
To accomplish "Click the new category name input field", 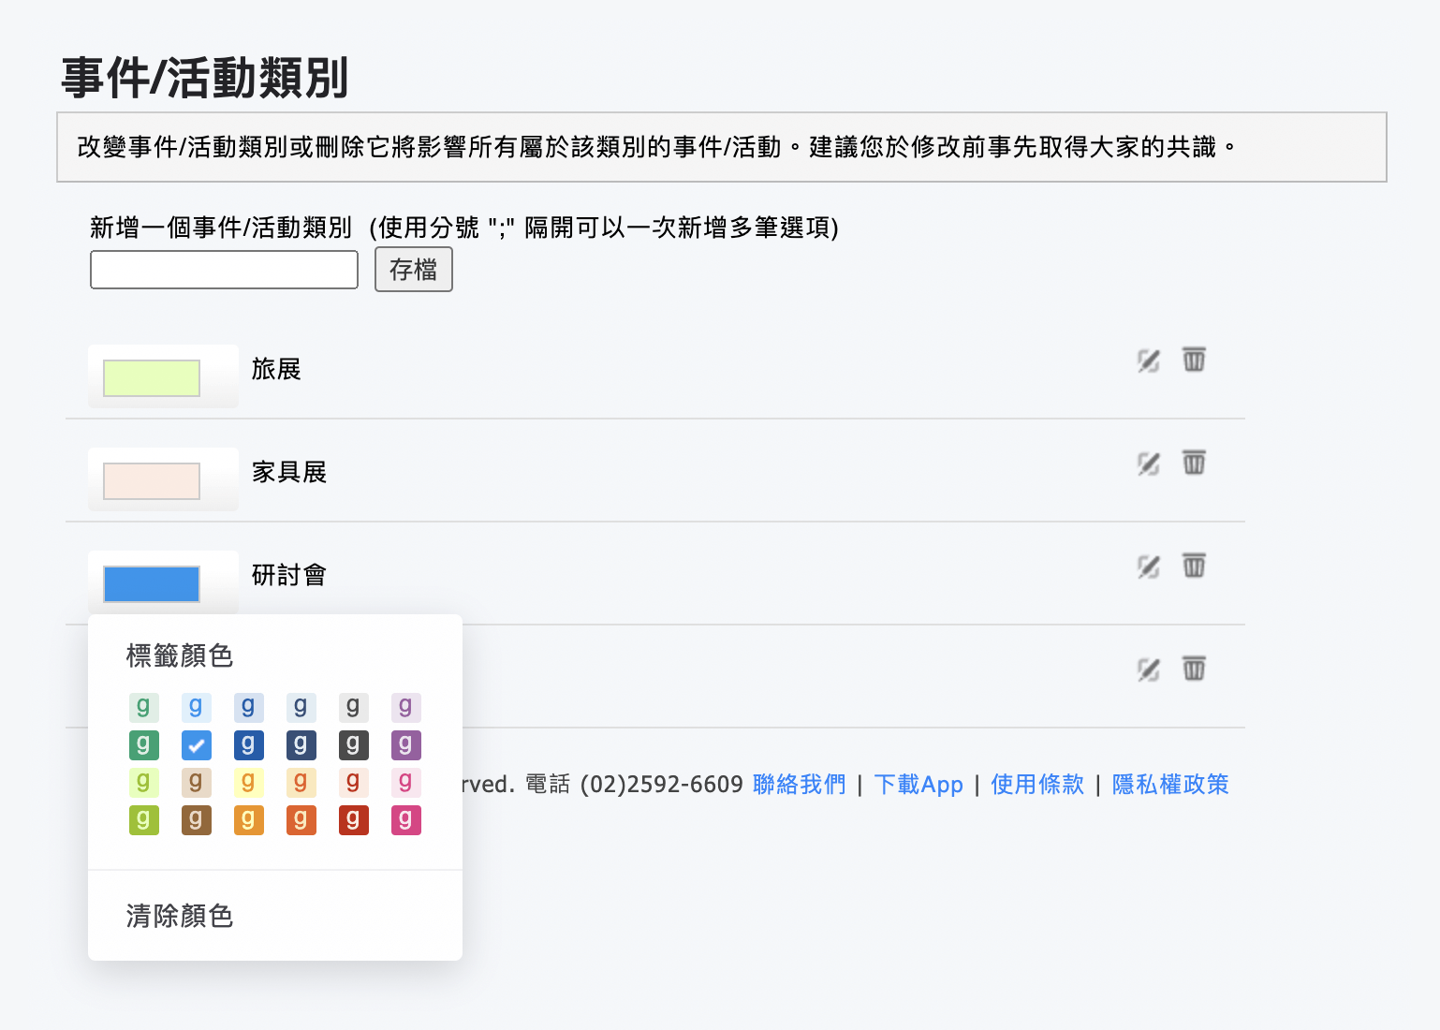I will click(224, 270).
